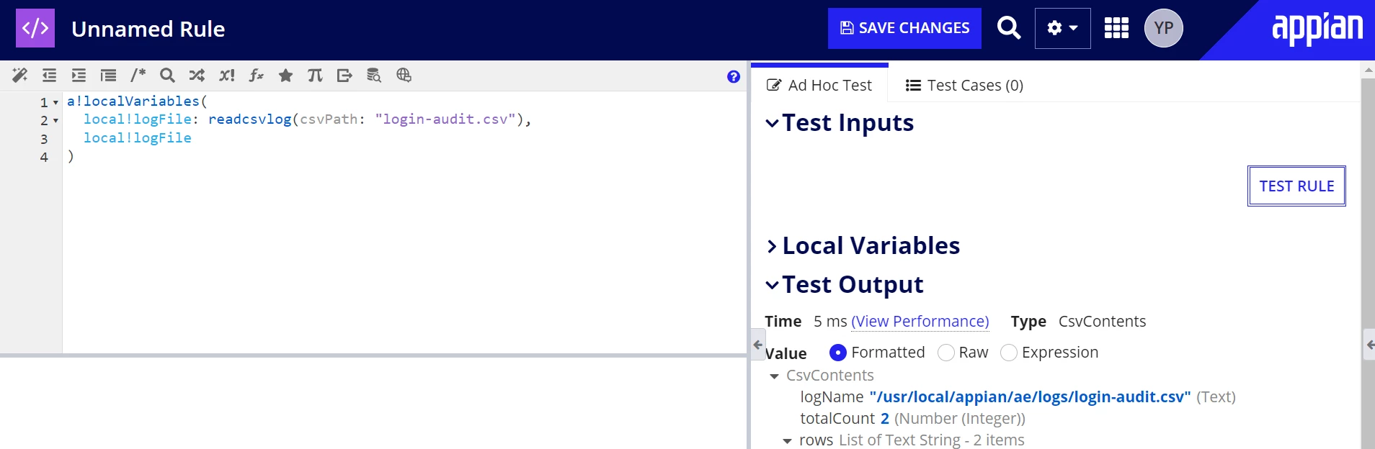The height and width of the screenshot is (449, 1375).
Task: Click the a!localVariables text on line 1
Action: pos(133,101)
